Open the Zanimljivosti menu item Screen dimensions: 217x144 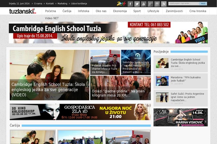pos(174,11)
